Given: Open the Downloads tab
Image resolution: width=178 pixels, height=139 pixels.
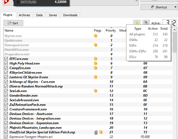Looking at the screenshot, I should 70,15.
